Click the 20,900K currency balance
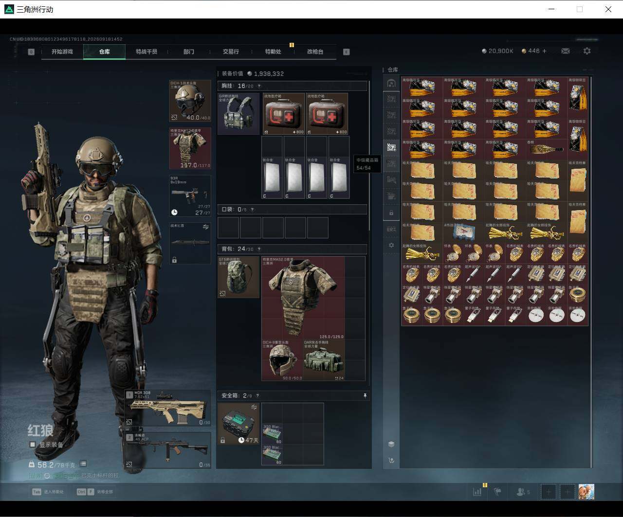This screenshot has width=623, height=517. 497,51
